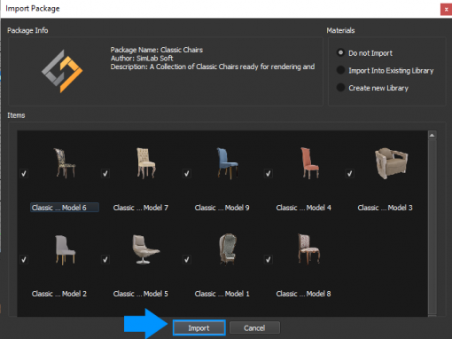Viewport: 452px width, 339px height.
Task: Select the grey Model 2 chair thumbnail
Action: [x=66, y=249]
